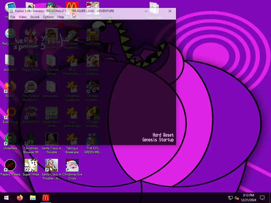
Task: Click the Undertale desktop label
Action: 10,148
